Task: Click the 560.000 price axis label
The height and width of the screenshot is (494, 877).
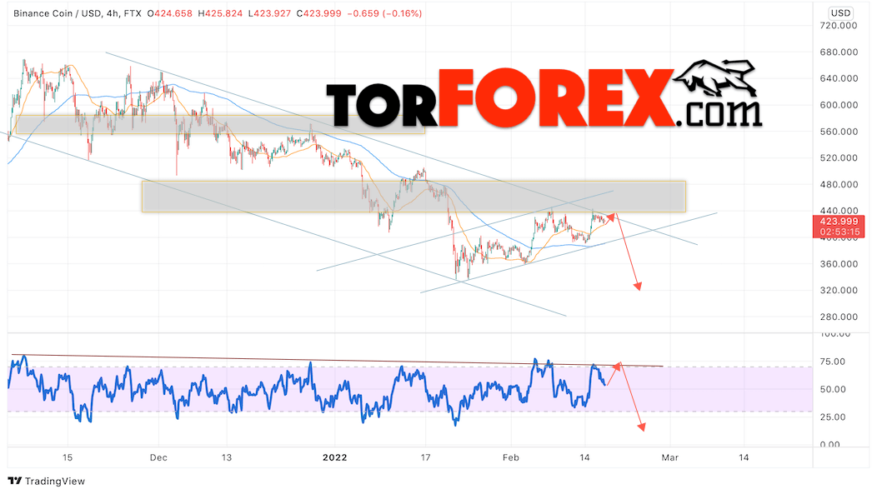Action: (839, 132)
